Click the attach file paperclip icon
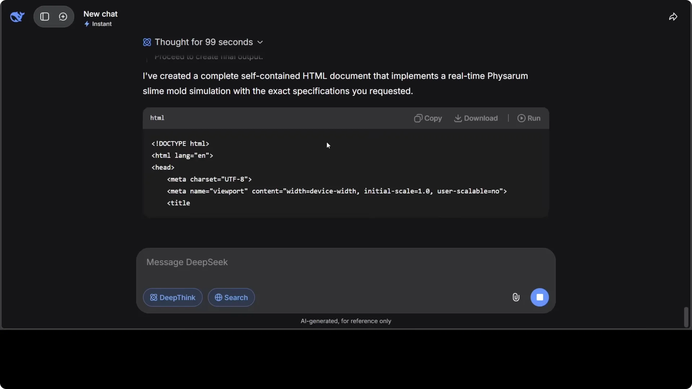 516,297
